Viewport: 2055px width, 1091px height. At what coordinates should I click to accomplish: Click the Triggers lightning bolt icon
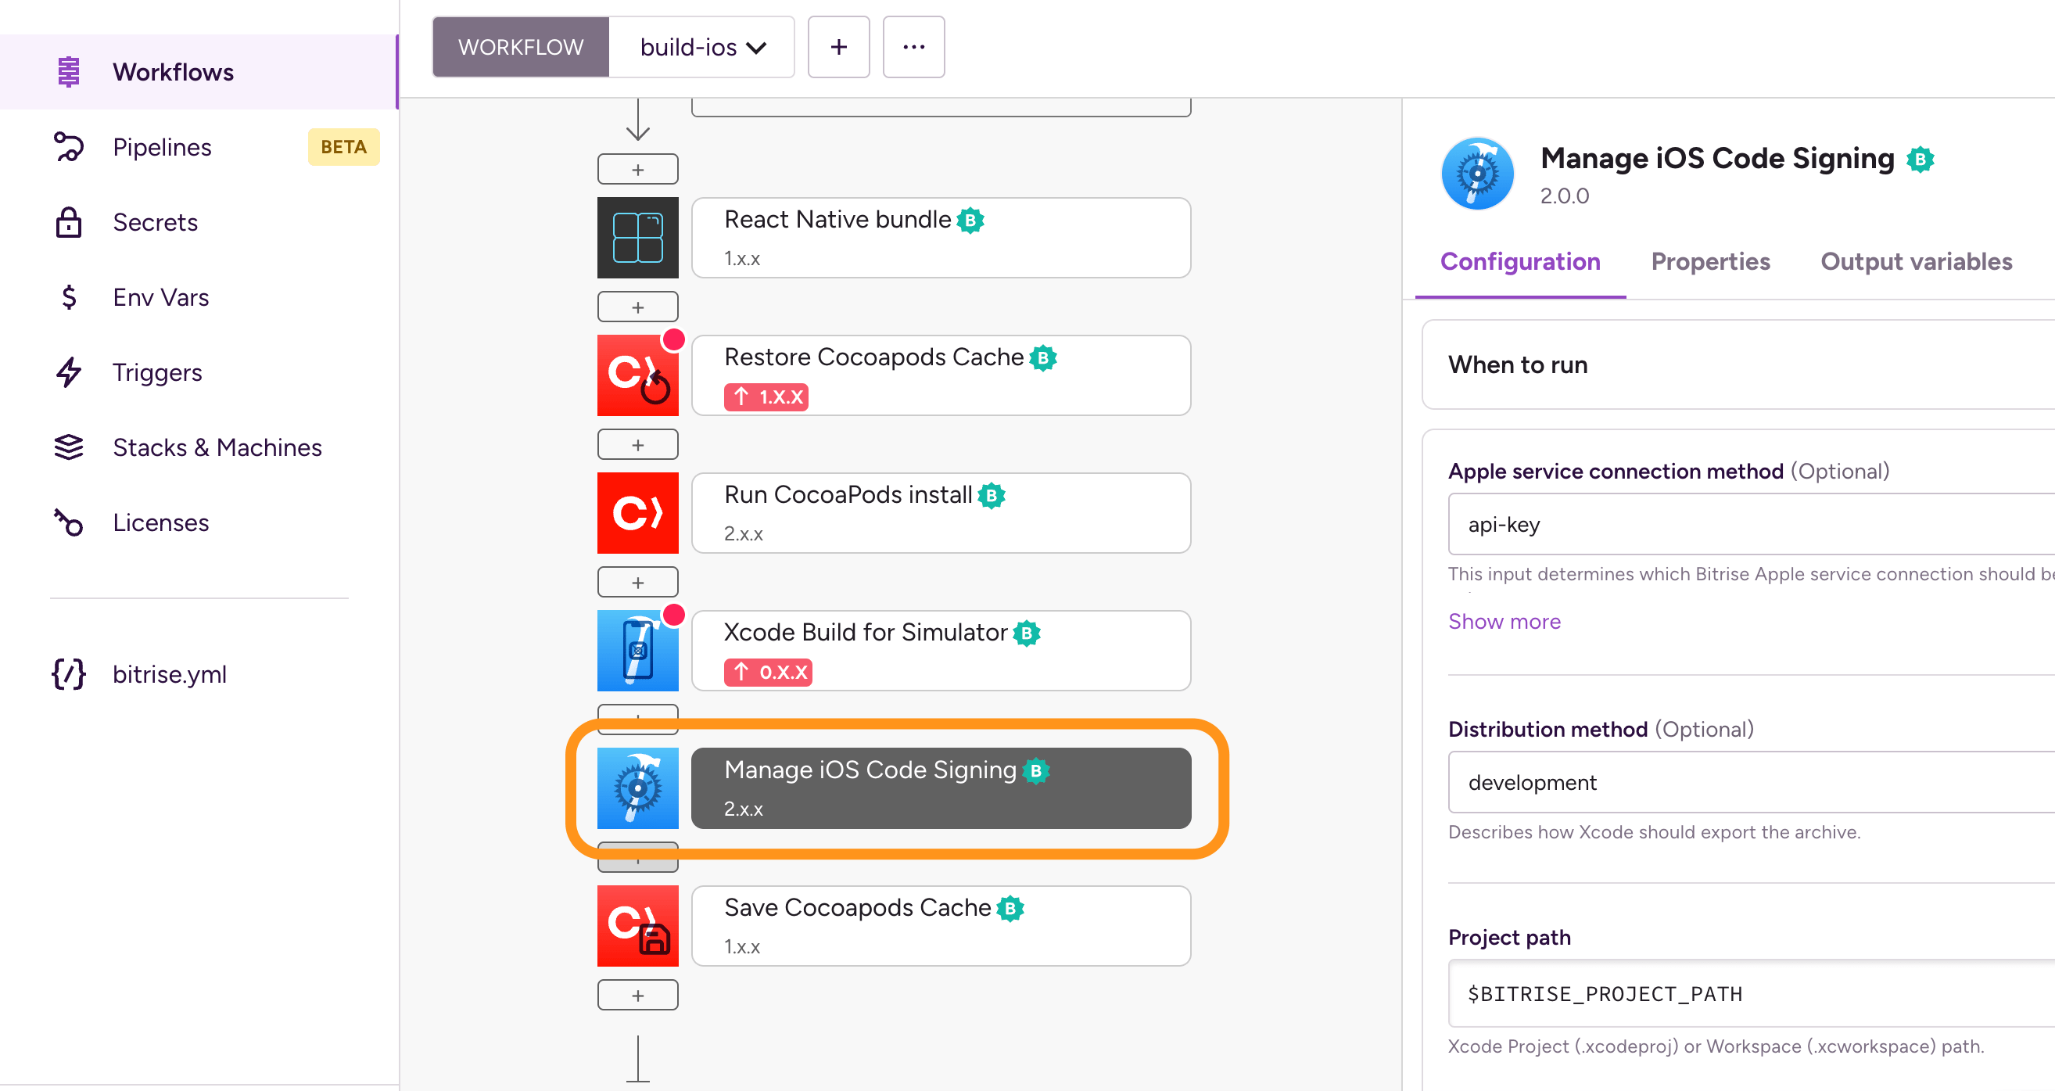tap(69, 372)
